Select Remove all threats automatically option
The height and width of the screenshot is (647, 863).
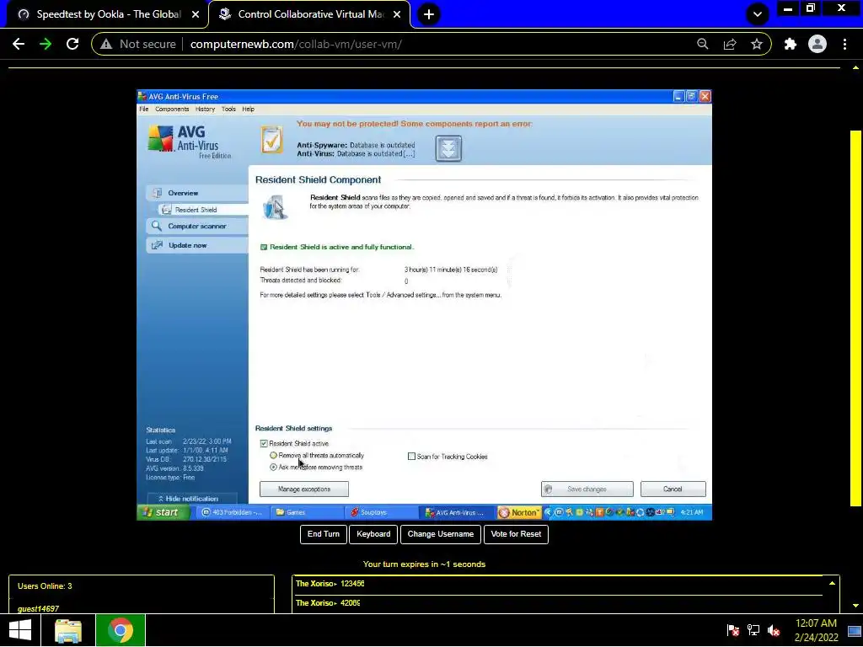(273, 456)
